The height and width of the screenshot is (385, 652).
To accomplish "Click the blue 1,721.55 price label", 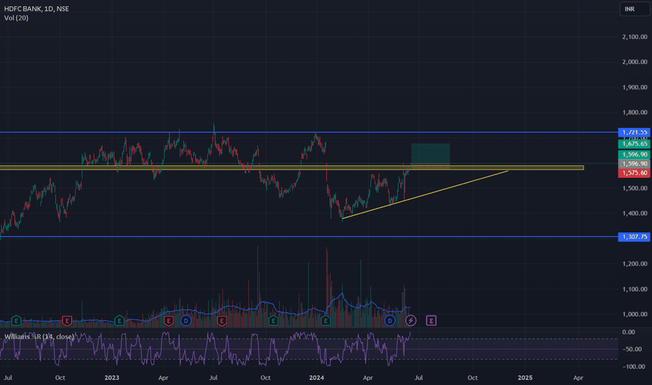I will (634, 132).
